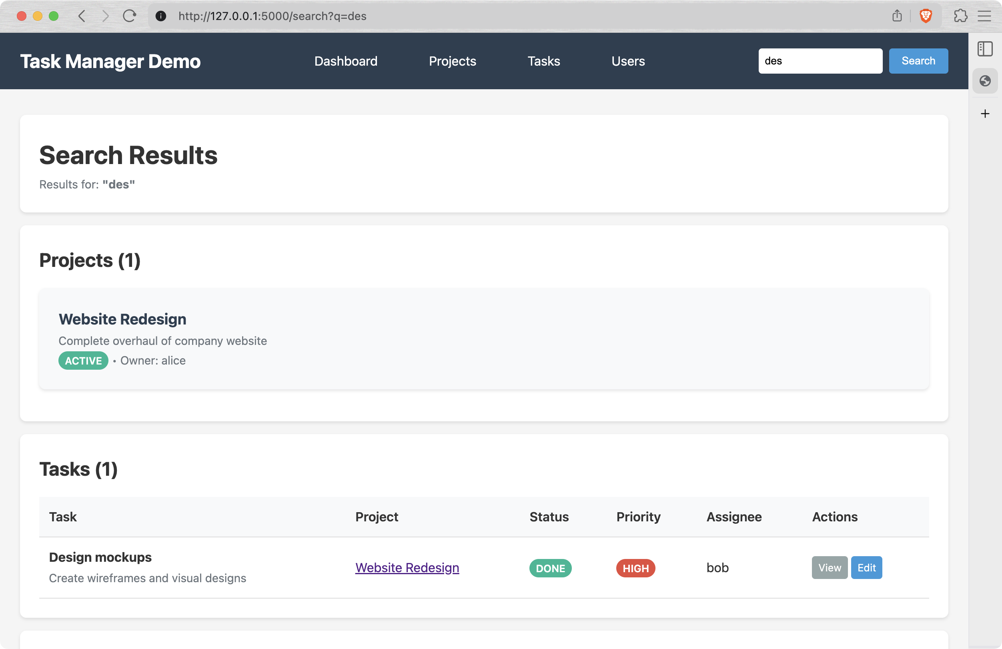The height and width of the screenshot is (649, 1002).
Task: Open the Users nav item
Action: tap(628, 61)
